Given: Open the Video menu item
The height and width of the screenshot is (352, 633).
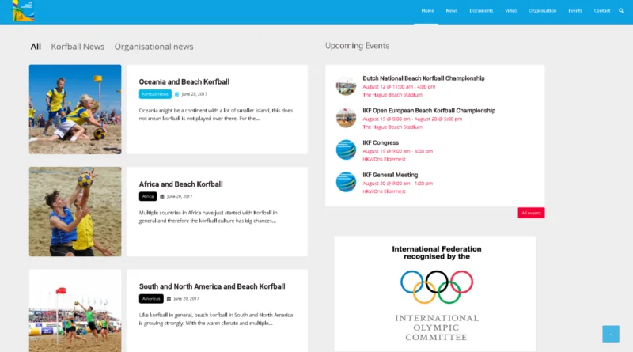Looking at the screenshot, I should [x=510, y=11].
